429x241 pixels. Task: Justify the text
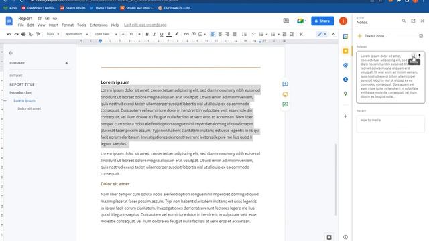235,34
